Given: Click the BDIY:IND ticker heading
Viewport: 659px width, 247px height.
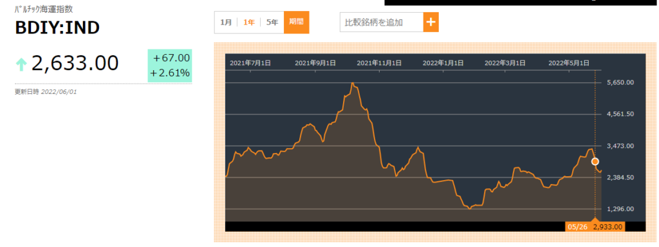Looking at the screenshot, I should [x=57, y=28].
